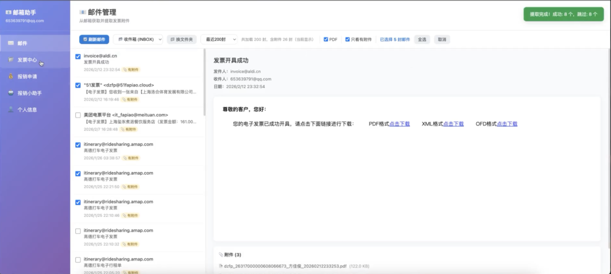611x274 pixels.
Task: Click the 报销小助手 robot icon
Action: [11, 93]
